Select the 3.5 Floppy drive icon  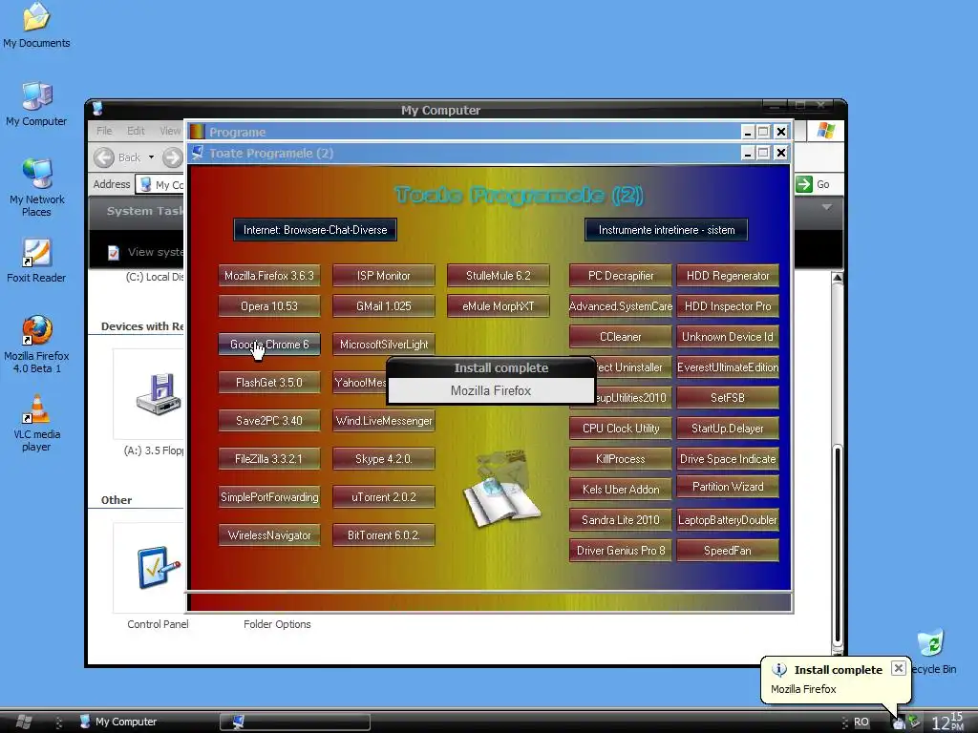pos(159,394)
